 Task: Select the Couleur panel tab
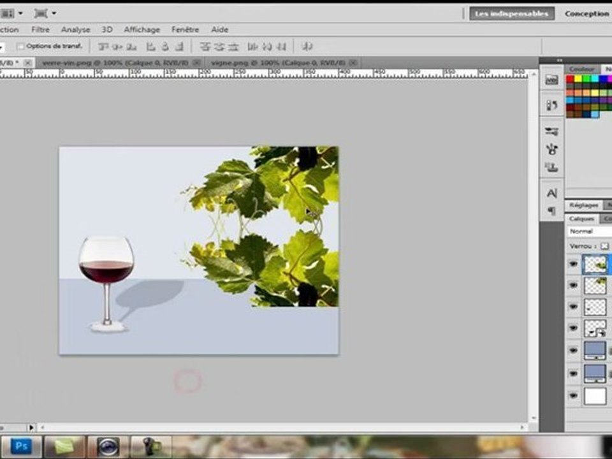coord(581,69)
